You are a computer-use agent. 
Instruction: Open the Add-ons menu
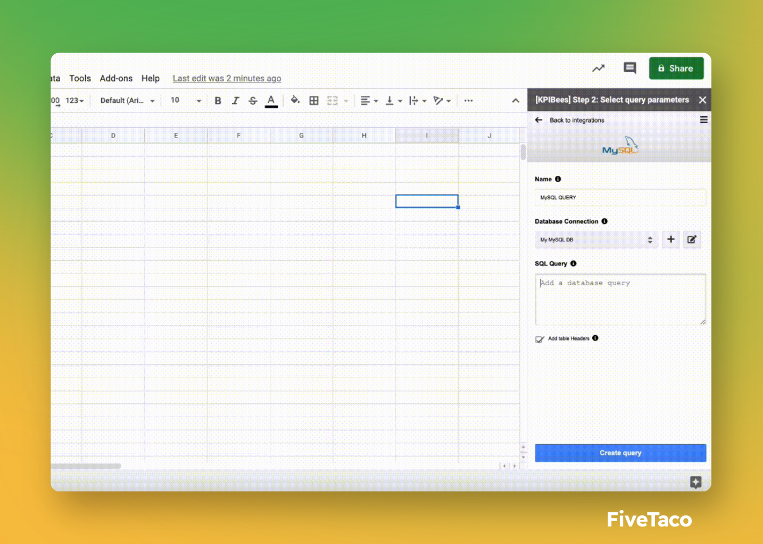(116, 78)
